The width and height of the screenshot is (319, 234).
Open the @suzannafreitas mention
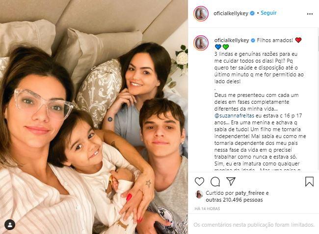point(234,116)
